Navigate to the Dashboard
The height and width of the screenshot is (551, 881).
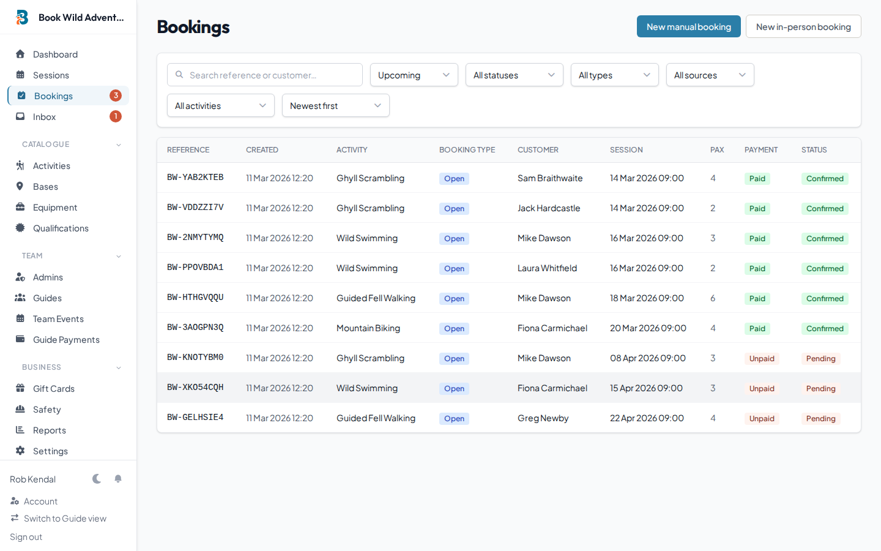[x=54, y=54]
